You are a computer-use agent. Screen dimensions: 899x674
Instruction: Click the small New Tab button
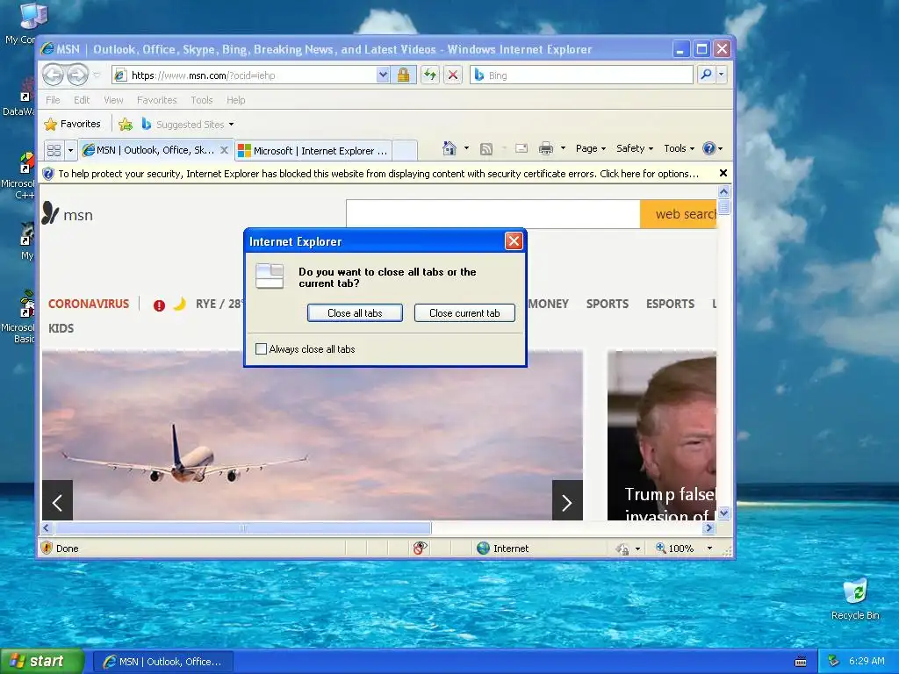(405, 151)
